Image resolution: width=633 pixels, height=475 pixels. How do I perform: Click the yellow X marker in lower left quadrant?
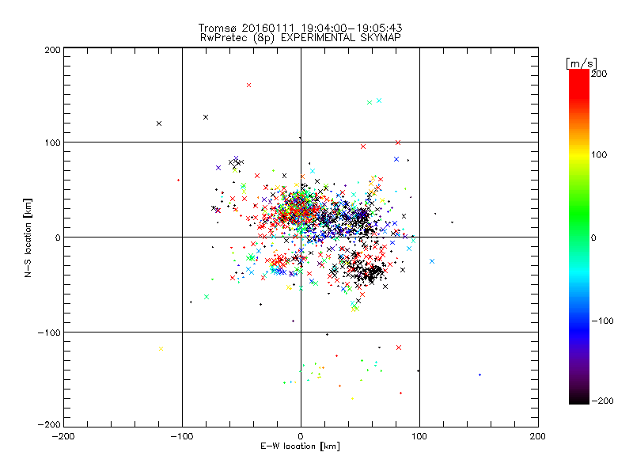point(161,348)
